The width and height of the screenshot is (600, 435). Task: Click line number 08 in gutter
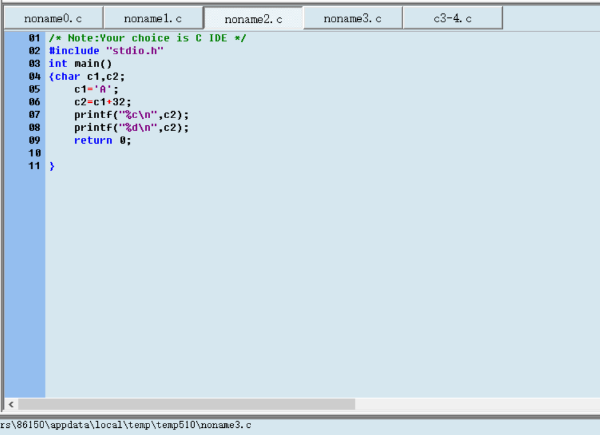[35, 127]
